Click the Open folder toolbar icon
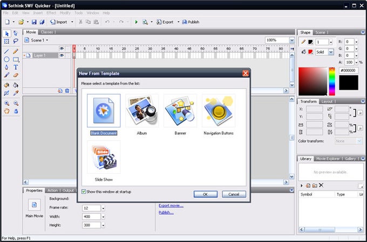 21,22
